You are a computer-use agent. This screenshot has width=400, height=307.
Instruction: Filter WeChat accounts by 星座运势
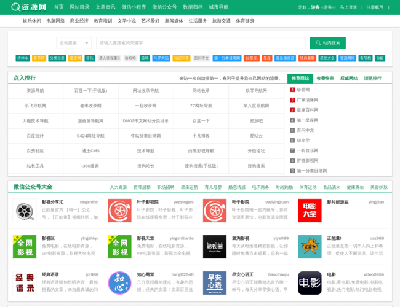coord(190,188)
